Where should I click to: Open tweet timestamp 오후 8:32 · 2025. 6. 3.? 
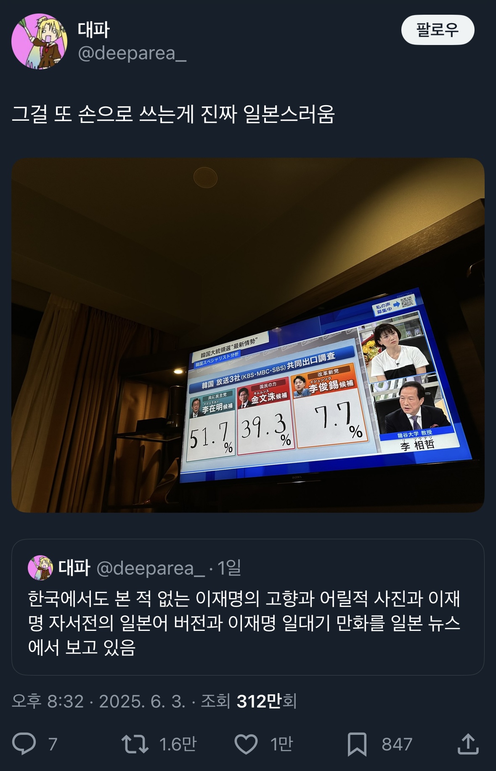coord(98,701)
